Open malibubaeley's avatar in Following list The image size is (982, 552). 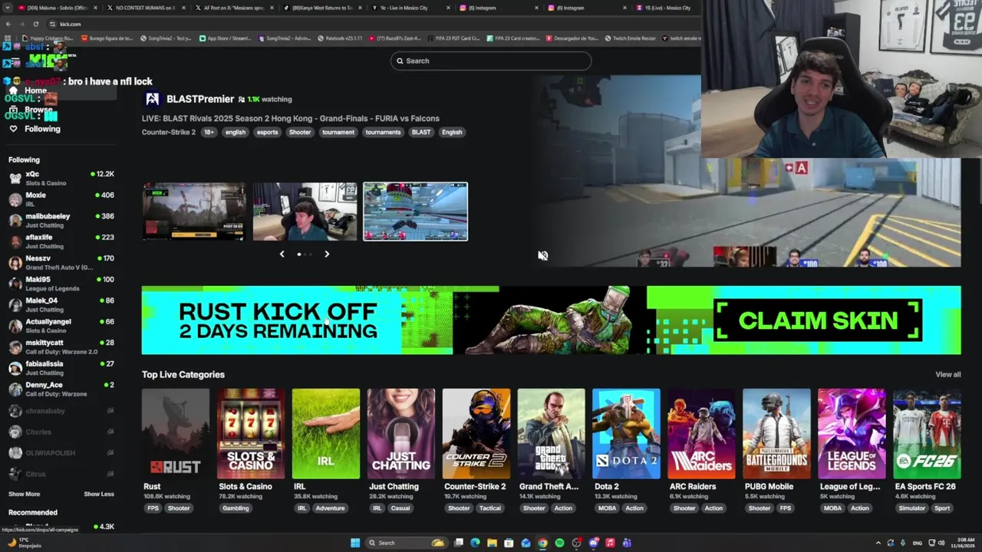pyautogui.click(x=15, y=221)
